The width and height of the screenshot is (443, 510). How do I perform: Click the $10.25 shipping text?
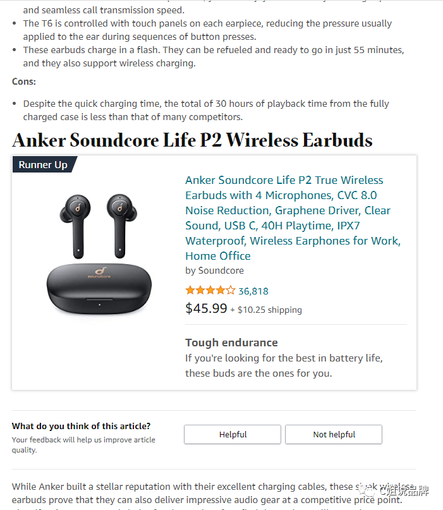point(270,310)
